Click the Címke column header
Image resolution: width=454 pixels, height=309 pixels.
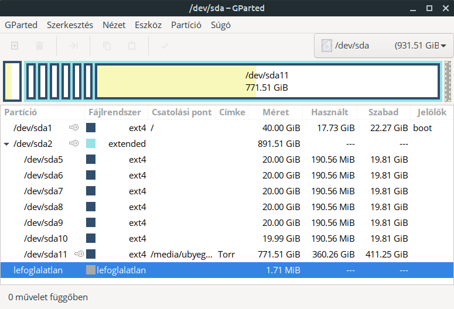[x=232, y=112]
